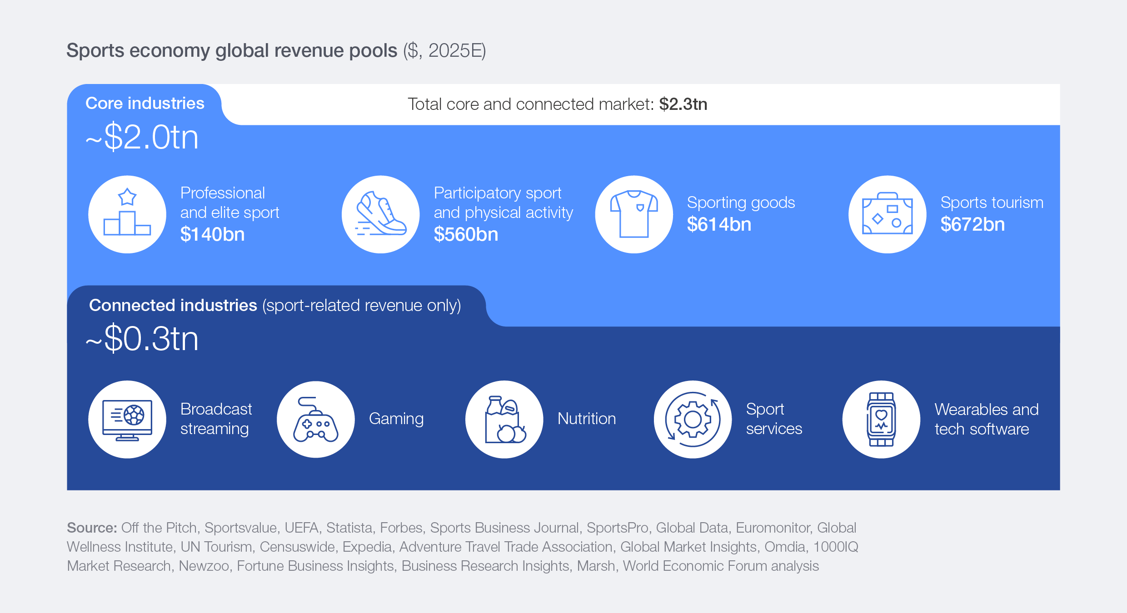This screenshot has width=1127, height=613.
Task: Select the jersey icon beside Sporting goods
Action: [633, 214]
